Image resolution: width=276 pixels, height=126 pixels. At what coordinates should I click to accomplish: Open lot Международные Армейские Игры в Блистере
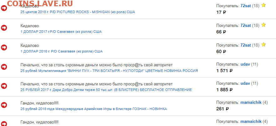point(94,109)
